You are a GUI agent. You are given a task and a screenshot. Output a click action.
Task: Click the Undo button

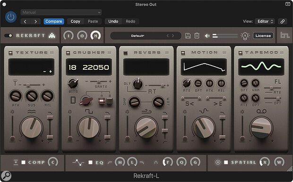(113, 21)
